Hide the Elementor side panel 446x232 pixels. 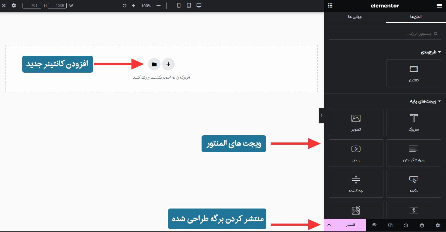(x=321, y=116)
